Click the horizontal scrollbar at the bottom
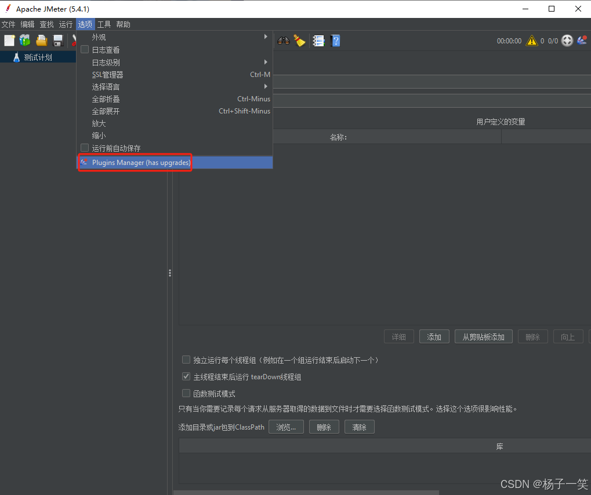 click(306, 492)
